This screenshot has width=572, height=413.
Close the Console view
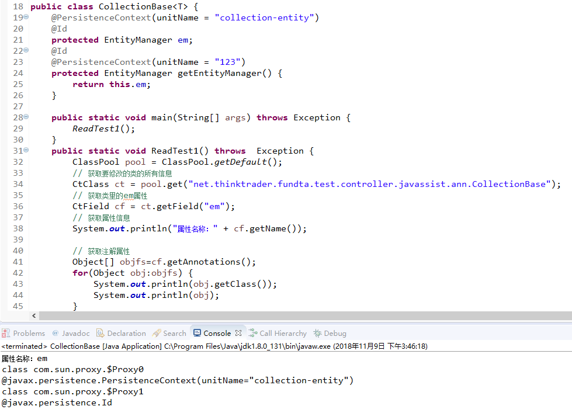[x=238, y=332]
